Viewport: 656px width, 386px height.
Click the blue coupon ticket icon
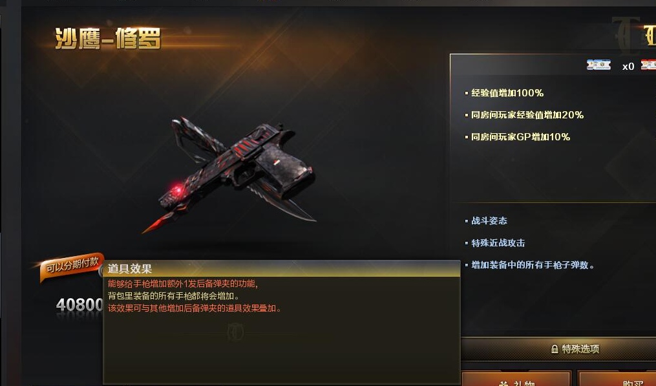click(x=598, y=65)
